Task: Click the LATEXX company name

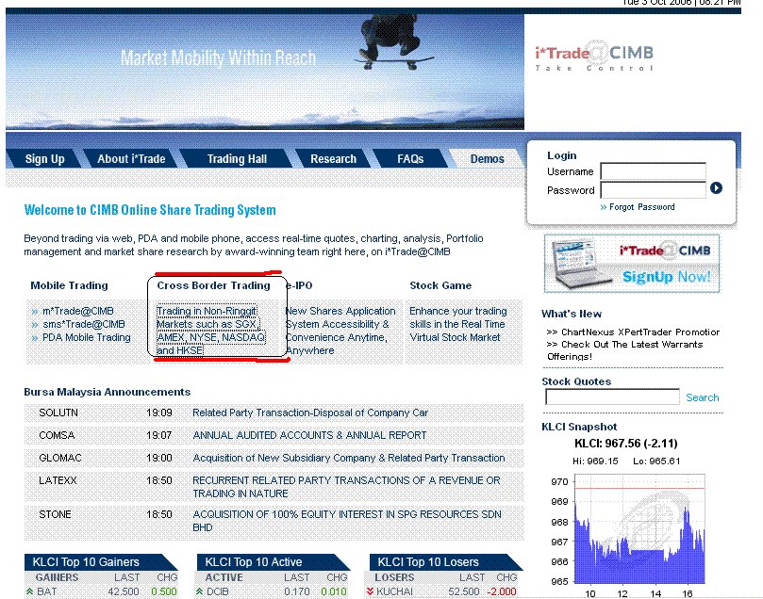Action: 58,480
